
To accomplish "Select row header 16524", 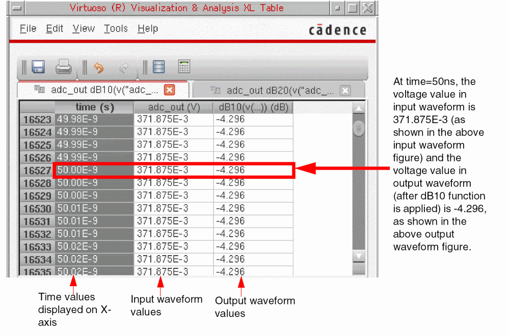I will [x=37, y=132].
